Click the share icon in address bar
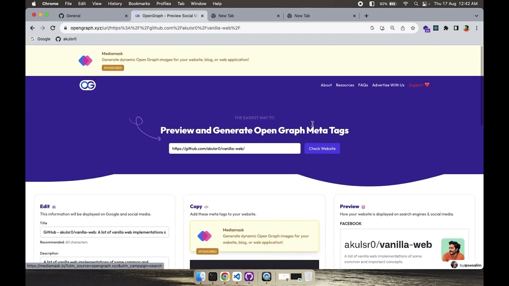The height and width of the screenshot is (286, 509). pyautogui.click(x=403, y=28)
